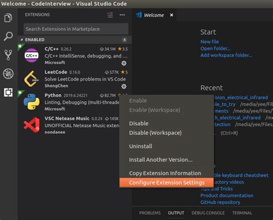The width and height of the screenshot is (273, 220).
Task: Select Configure Extension Settings
Action: coord(166,183)
